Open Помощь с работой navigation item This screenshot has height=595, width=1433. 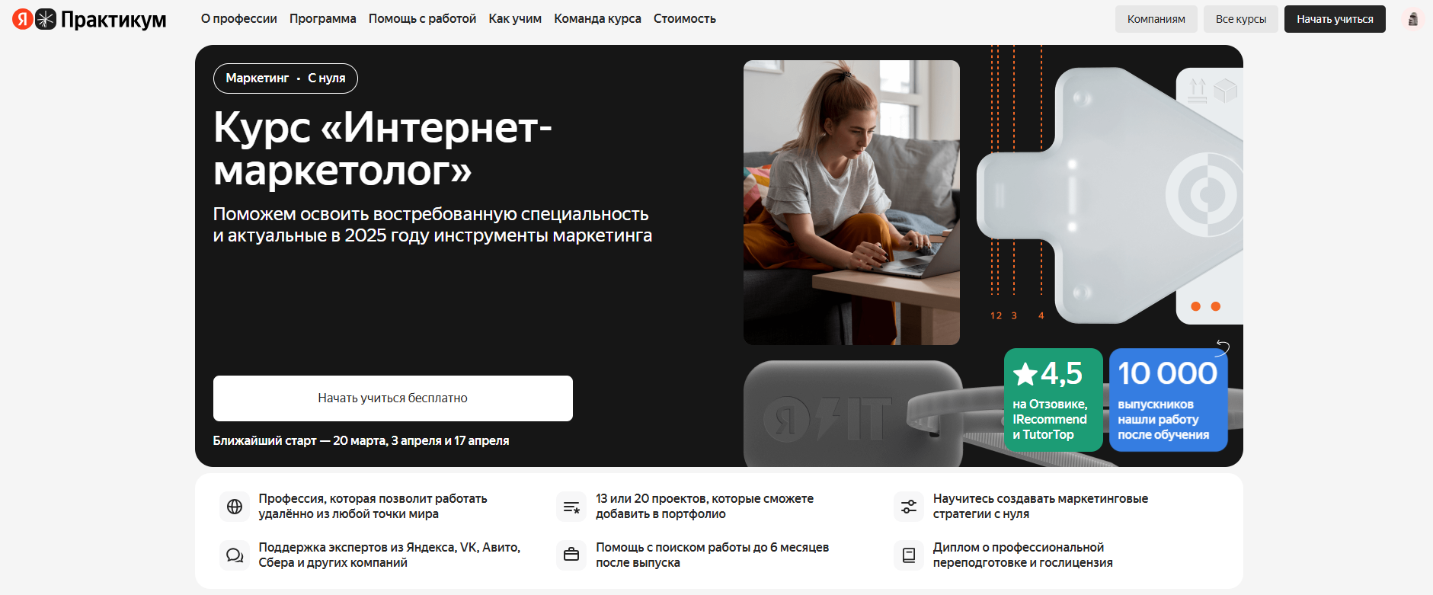click(423, 19)
